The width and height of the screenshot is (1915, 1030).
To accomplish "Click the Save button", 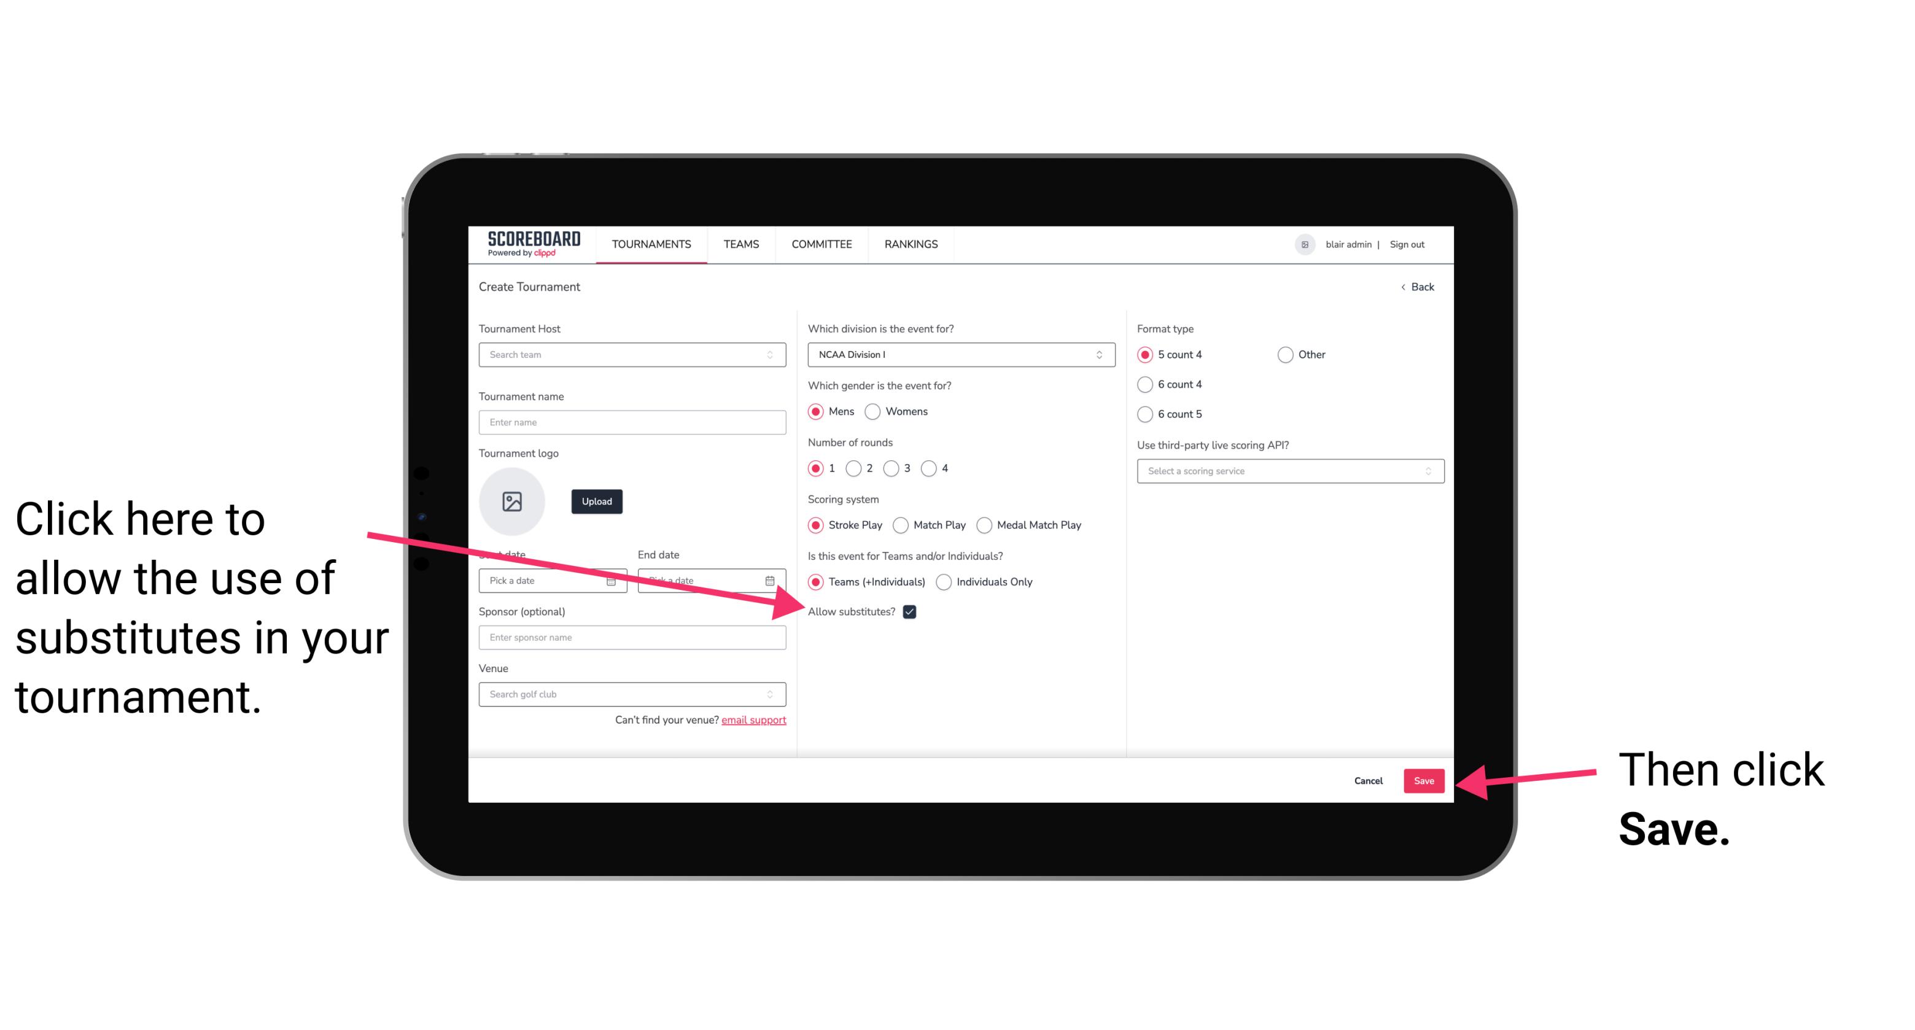I will pos(1423,779).
